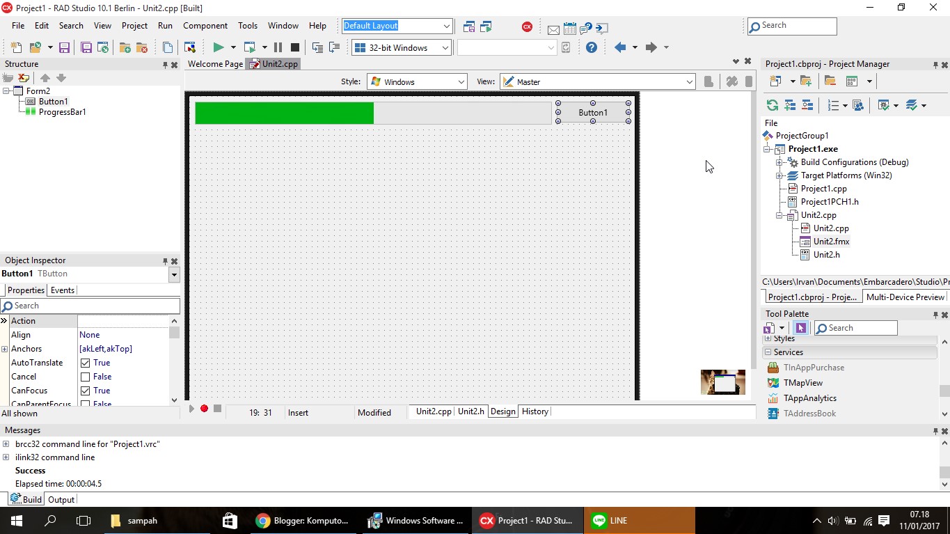Switch to the Welcome Page tab
Viewport: 950px width, 534px height.
pos(215,64)
